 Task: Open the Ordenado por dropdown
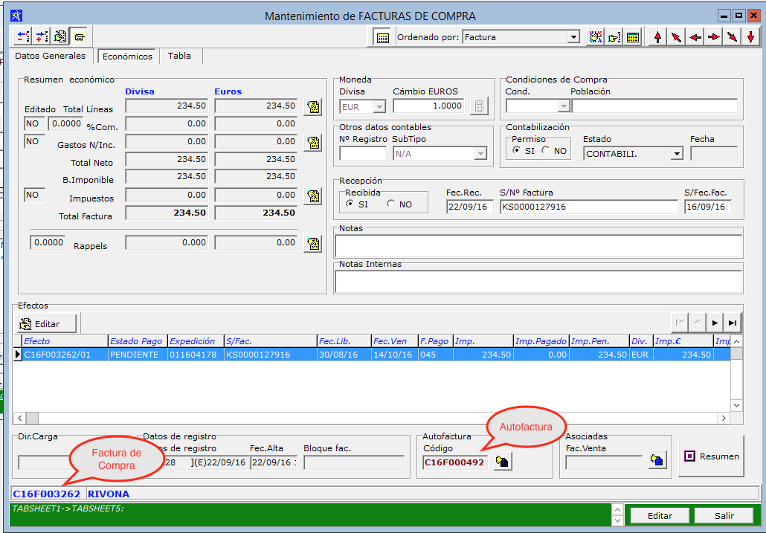[573, 37]
